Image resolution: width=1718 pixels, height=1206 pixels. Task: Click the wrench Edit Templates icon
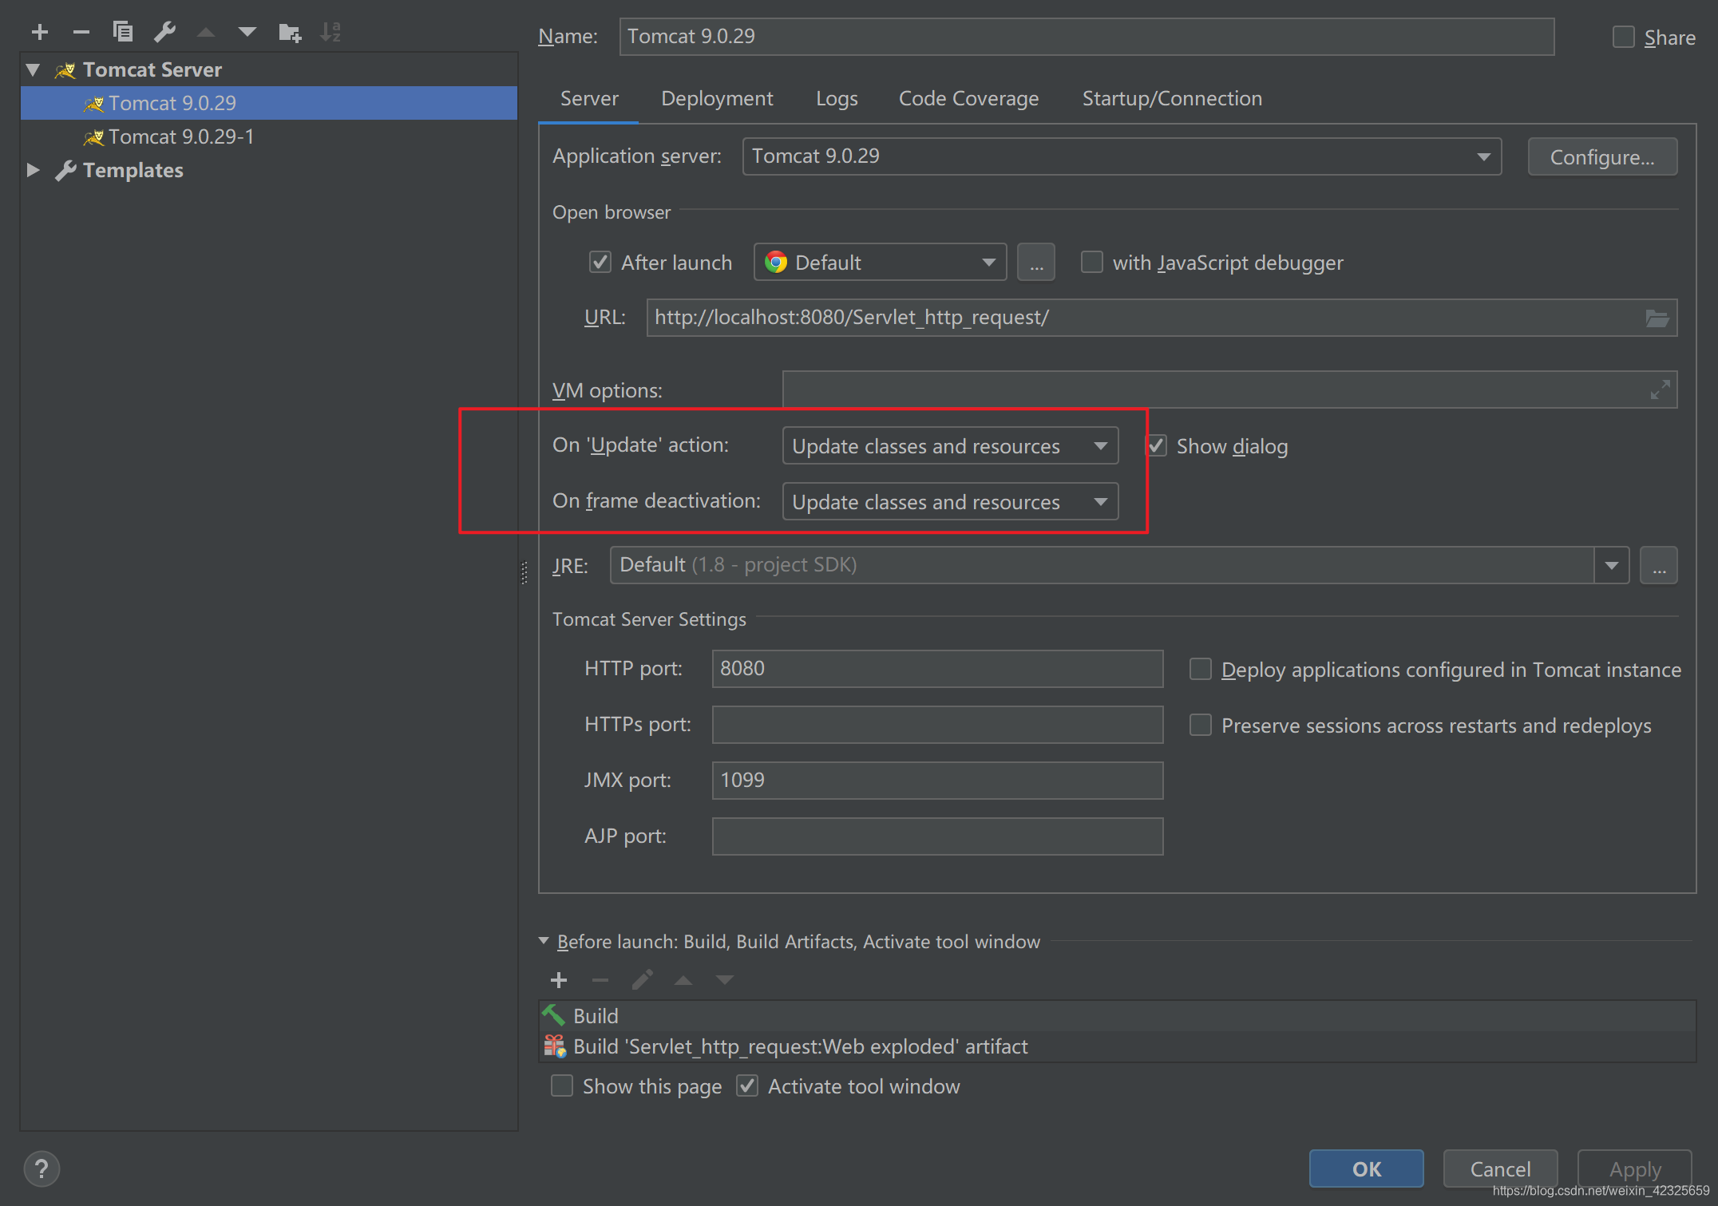tap(164, 32)
